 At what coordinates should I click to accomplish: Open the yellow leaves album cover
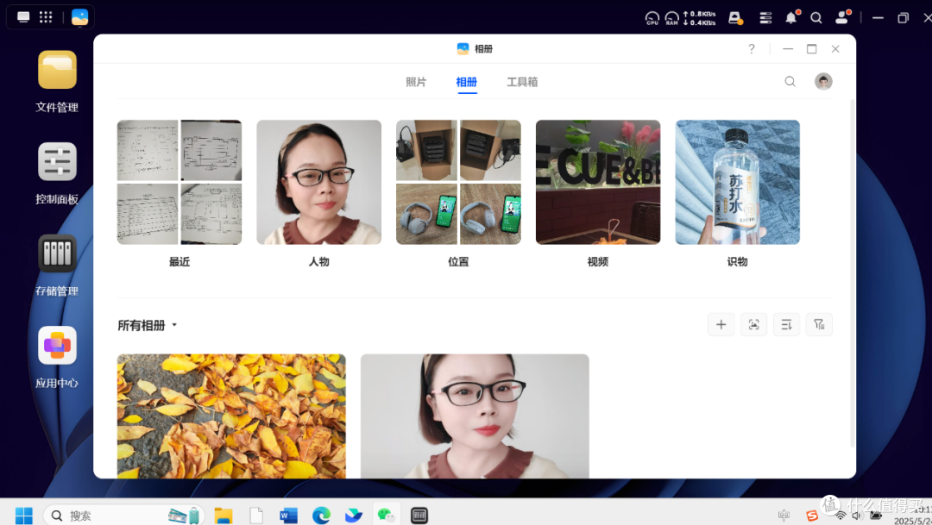231,416
